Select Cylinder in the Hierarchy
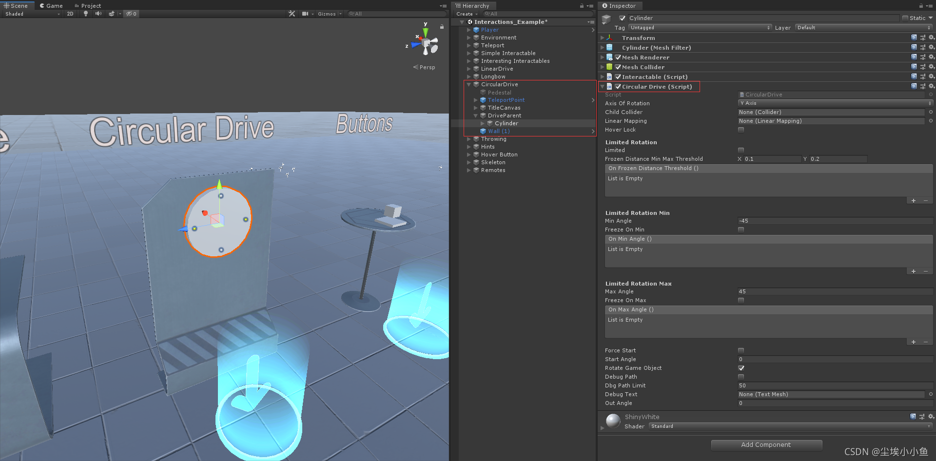Image resolution: width=936 pixels, height=461 pixels. click(x=506, y=123)
